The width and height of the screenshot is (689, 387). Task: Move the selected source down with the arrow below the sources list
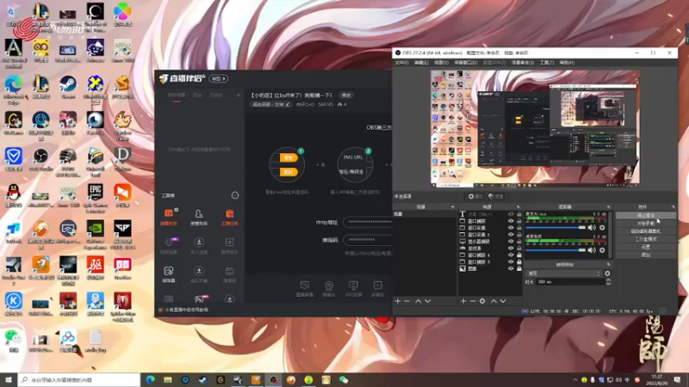coord(503,301)
